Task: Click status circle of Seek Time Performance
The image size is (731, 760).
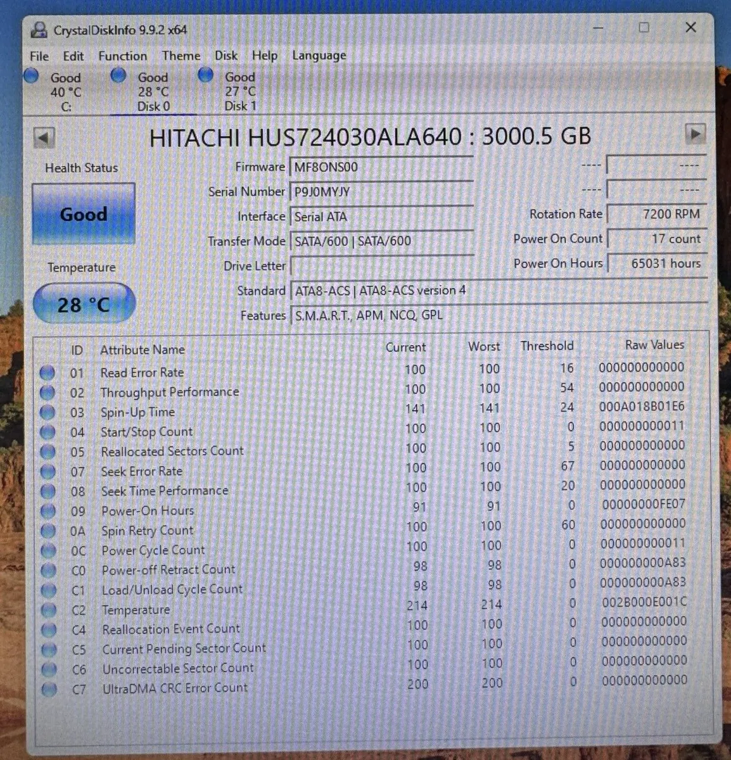Action: 48,491
